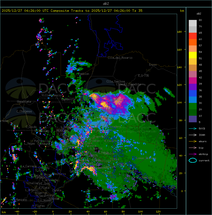The width and height of the screenshot is (212, 215).
Task: Click the E_1-736 map label
Action: (143, 76)
